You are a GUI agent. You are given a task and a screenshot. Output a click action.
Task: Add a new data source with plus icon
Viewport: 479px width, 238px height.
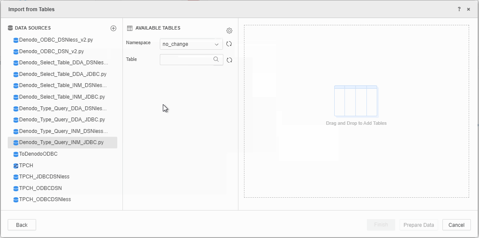pos(113,28)
